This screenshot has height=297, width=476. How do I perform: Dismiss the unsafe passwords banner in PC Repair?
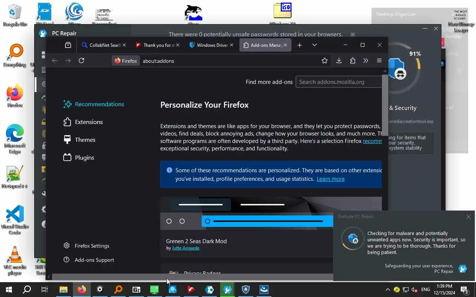[353, 35]
